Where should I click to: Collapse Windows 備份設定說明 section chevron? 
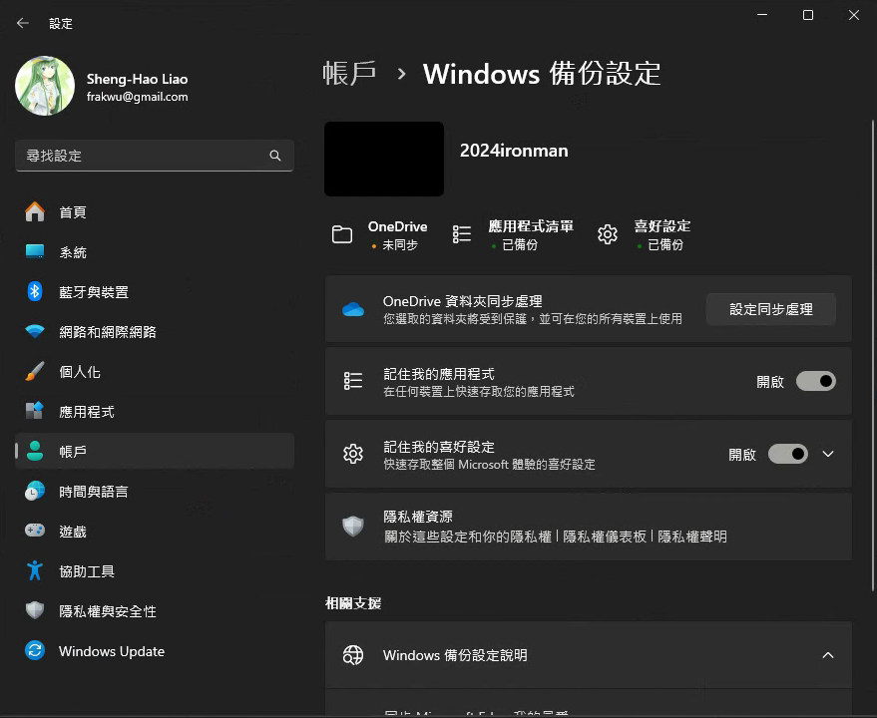828,655
